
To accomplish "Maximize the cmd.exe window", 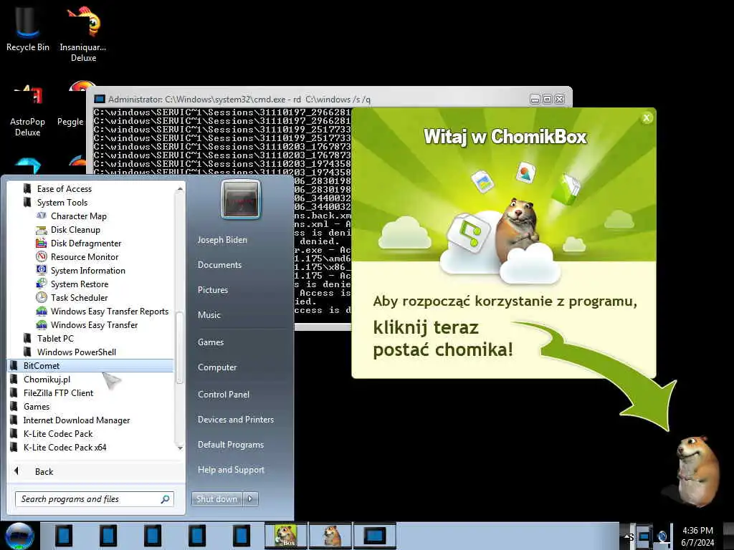I will tap(547, 99).
